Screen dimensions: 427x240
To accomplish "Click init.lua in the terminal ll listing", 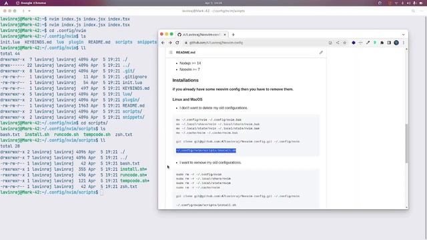I will [132, 83].
